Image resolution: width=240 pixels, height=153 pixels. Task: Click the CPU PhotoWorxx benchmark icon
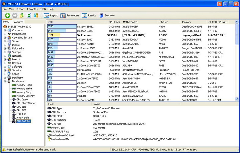14,103
